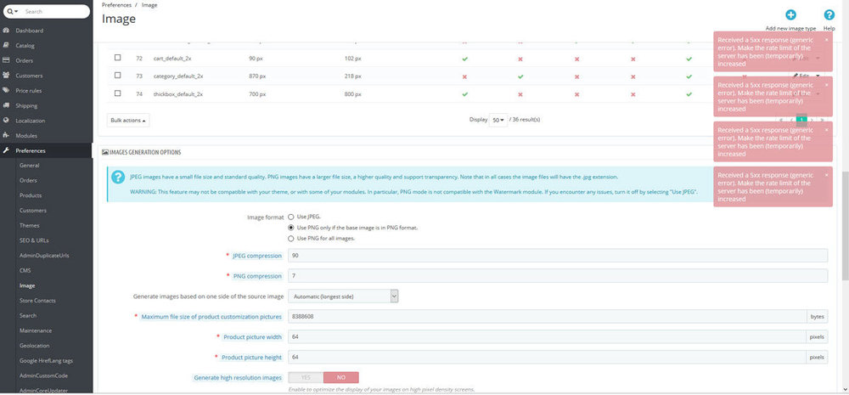
Task: Switch high resolution images to YES
Action: (306, 377)
